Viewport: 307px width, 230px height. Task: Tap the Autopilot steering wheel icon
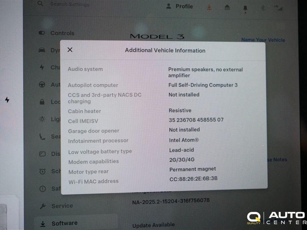pos(42,85)
